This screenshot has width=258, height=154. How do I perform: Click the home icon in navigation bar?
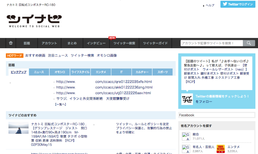point(11,43)
